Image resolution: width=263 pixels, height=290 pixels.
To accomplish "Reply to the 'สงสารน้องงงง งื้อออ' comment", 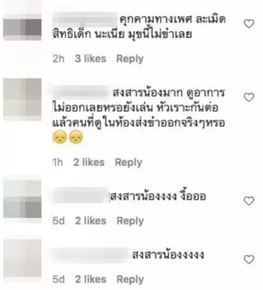I will pyautogui.click(x=130, y=221).
